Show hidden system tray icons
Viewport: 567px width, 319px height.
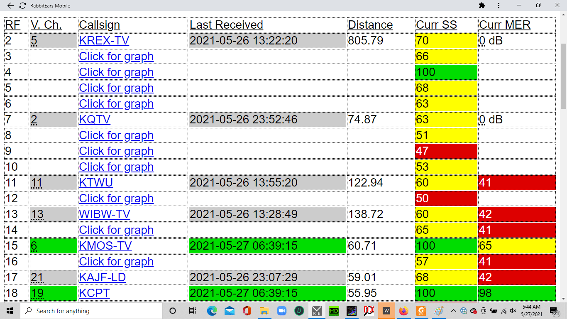pyautogui.click(x=454, y=311)
